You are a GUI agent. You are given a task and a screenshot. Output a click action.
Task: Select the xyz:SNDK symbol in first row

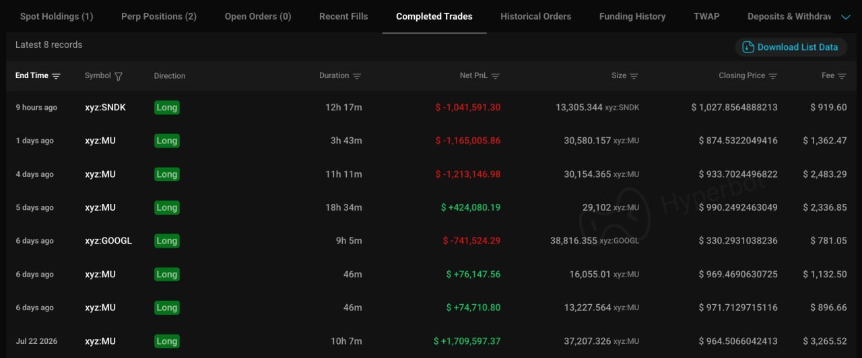click(105, 108)
